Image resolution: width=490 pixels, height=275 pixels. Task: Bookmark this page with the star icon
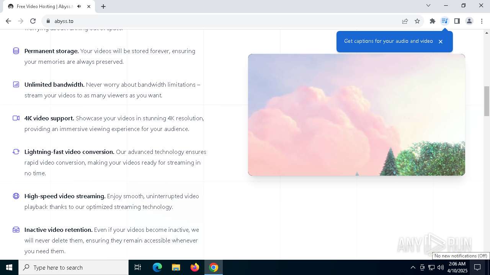417,21
